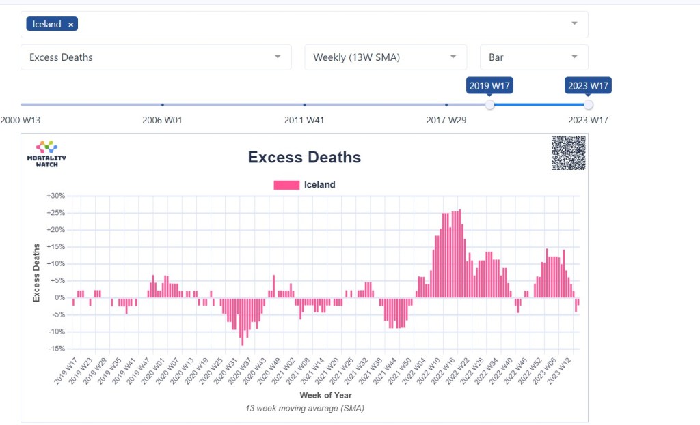Click the 2023 W17 tooltip above the slider
This screenshot has width=700, height=425.
[589, 85]
